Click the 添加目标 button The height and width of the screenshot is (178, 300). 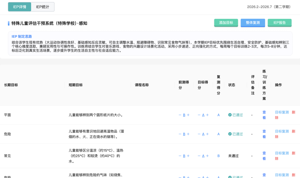pyautogui.click(x=226, y=22)
